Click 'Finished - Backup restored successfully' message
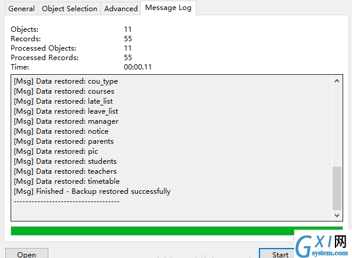The image size is (352, 258). tap(92, 191)
